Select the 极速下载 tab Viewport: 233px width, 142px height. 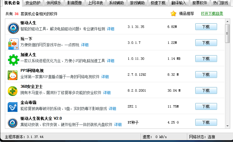[158, 3]
